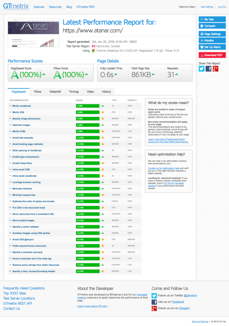Click trend arrow in Leverage browser caching row
The width and height of the screenshot is (229, 326).
point(102,182)
